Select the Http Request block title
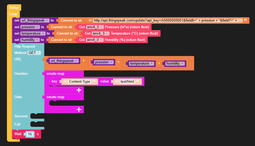Viewport: 255px width, 146px height. (x=25, y=46)
